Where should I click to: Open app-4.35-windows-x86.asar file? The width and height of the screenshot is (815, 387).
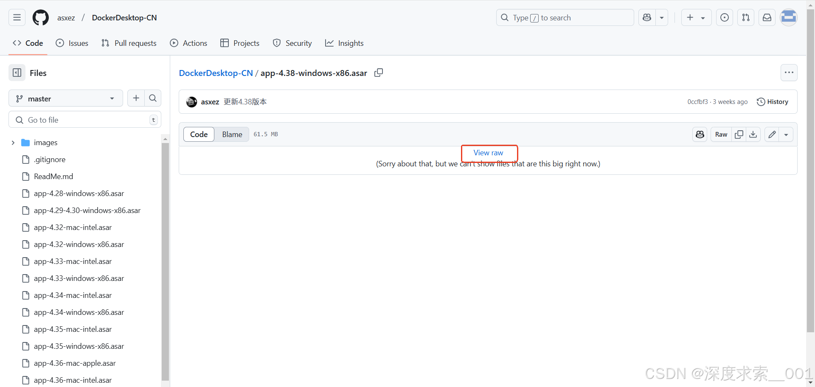pyautogui.click(x=79, y=346)
